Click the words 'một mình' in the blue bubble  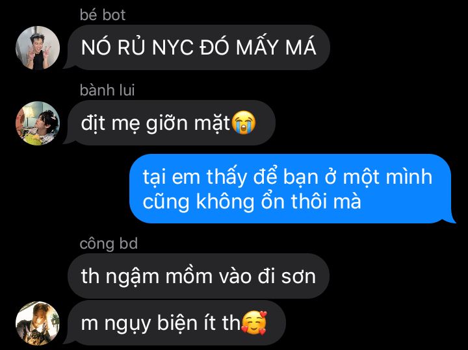coord(387,177)
